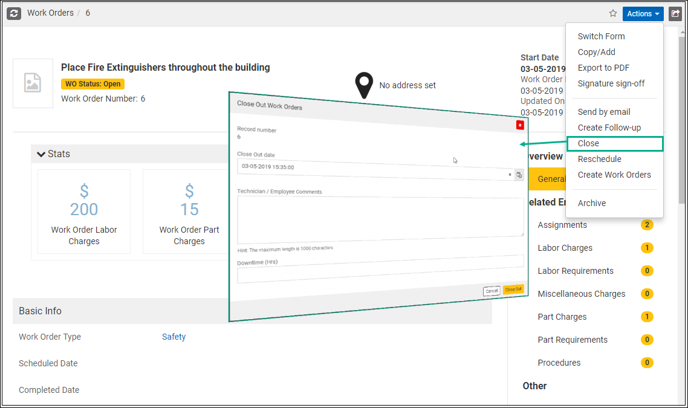Click the Close Out button in the dialog
The image size is (688, 408).
513,290
